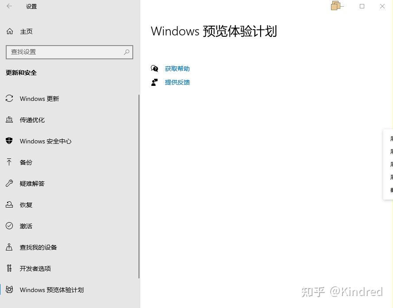This screenshot has width=393, height=308.
Task: Open Windows 安全中心 section
Action: pos(46,141)
